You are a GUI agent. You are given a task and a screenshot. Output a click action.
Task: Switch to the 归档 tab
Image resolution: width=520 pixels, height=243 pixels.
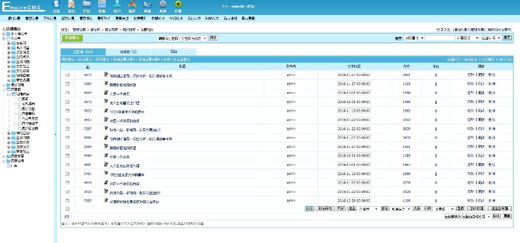(173, 52)
